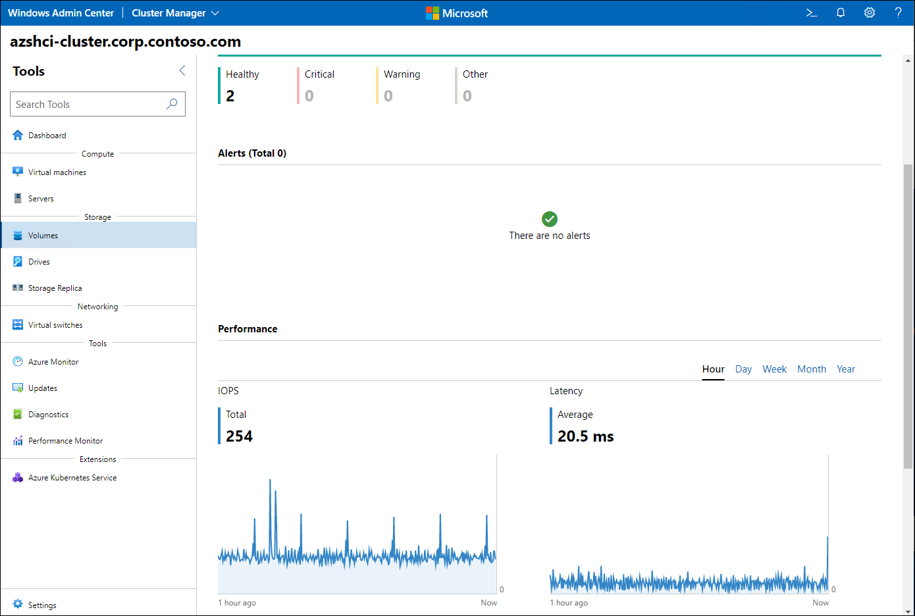Click the vertical scrollbar thumb
This screenshot has height=616, width=915.
click(908, 316)
